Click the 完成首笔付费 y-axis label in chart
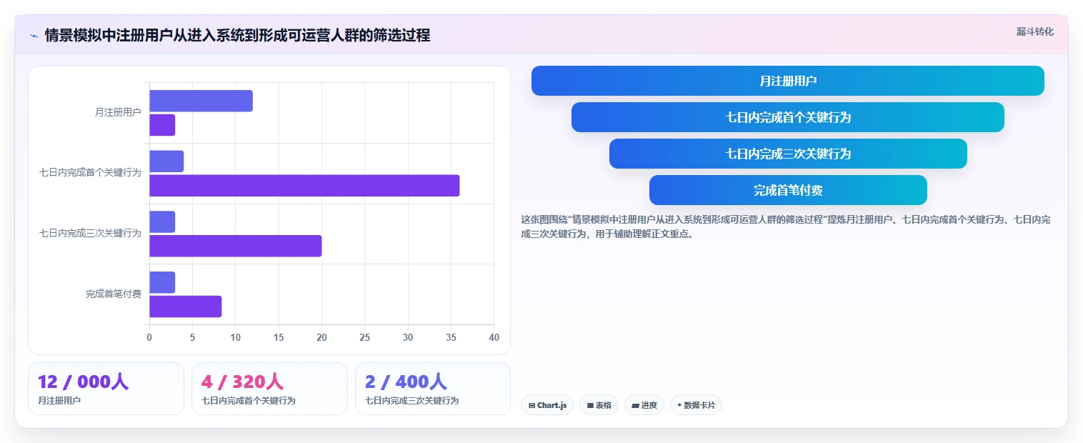This screenshot has width=1083, height=443. click(114, 294)
